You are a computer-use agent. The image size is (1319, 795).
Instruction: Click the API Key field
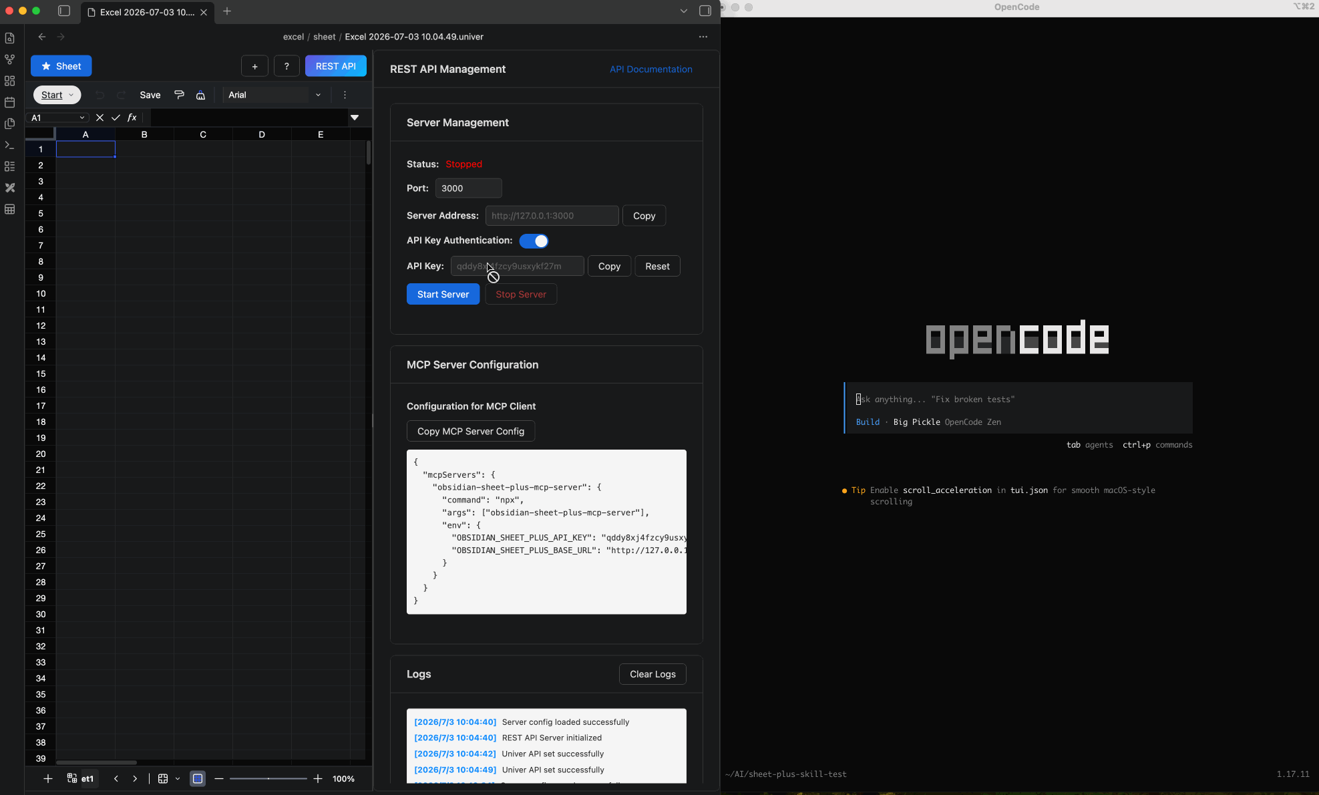(x=517, y=266)
